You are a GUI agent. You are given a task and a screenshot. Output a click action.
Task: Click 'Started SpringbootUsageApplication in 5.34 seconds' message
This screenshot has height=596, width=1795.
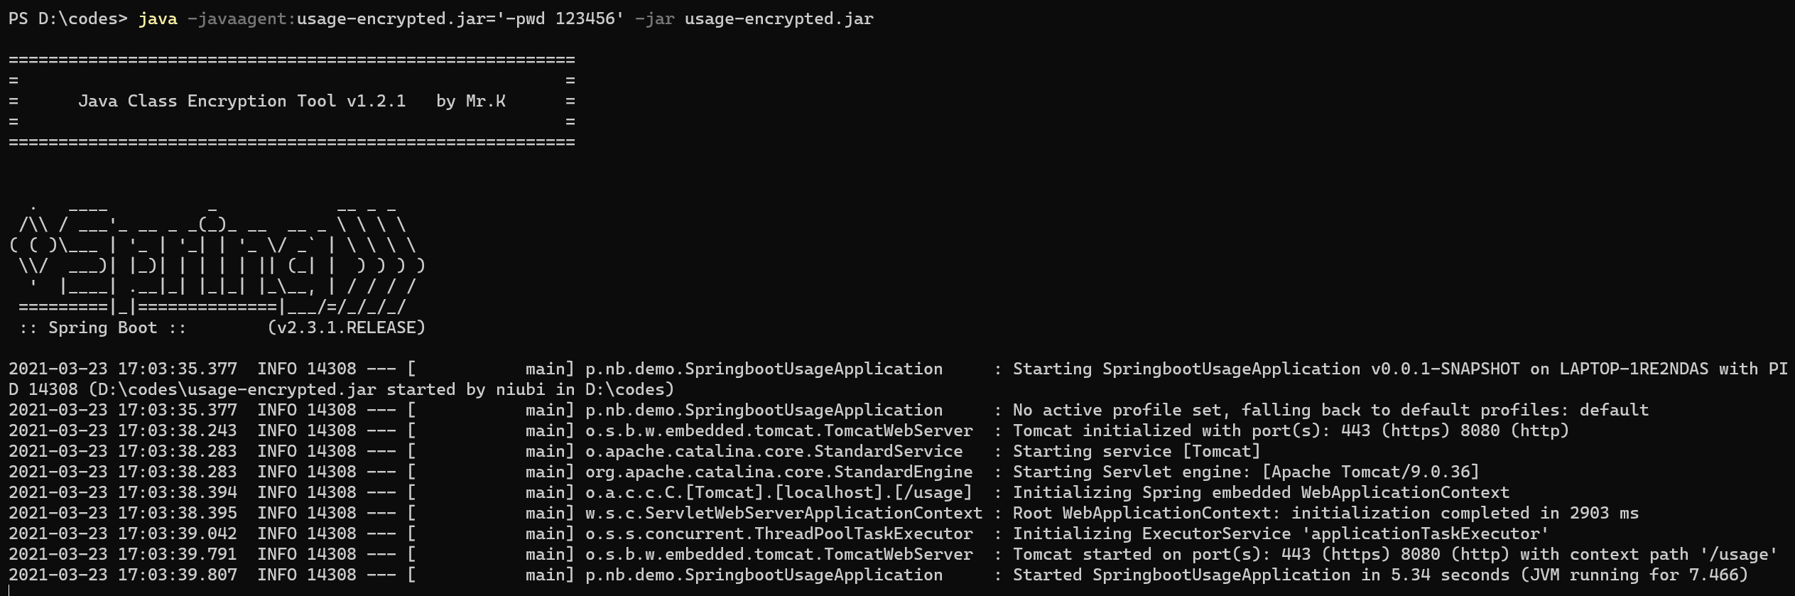(x=1261, y=575)
